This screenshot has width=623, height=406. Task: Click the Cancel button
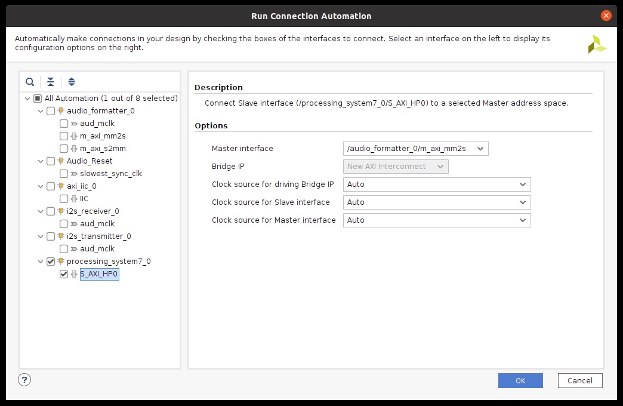click(579, 380)
